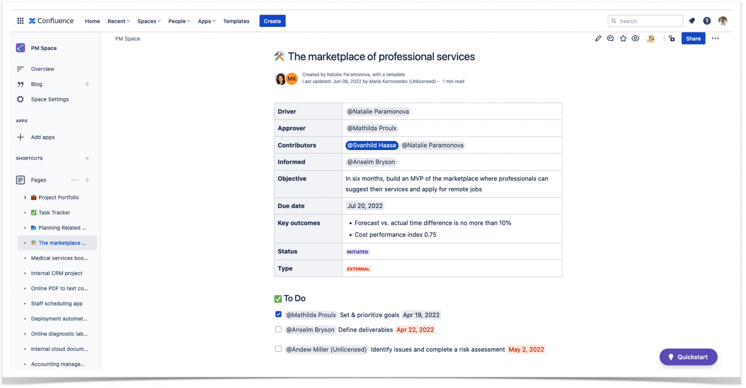Image resolution: width=746 pixels, height=388 pixels.
Task: Click the INITIATED status lozenge
Action: (357, 252)
